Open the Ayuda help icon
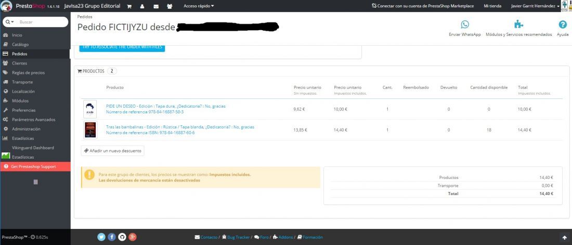This screenshot has height=245, width=572. (563, 24)
